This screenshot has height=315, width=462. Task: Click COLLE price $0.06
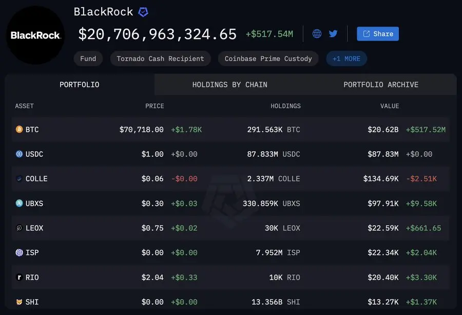tap(152, 179)
